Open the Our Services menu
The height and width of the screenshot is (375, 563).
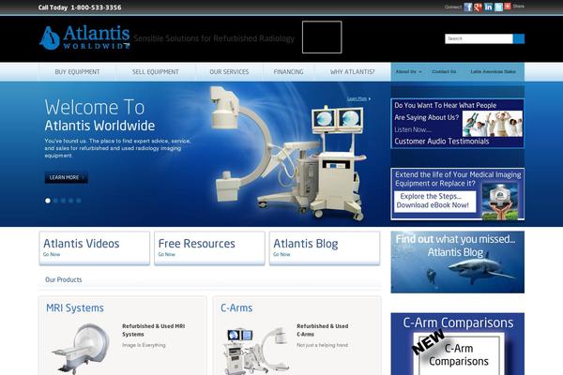tap(229, 72)
